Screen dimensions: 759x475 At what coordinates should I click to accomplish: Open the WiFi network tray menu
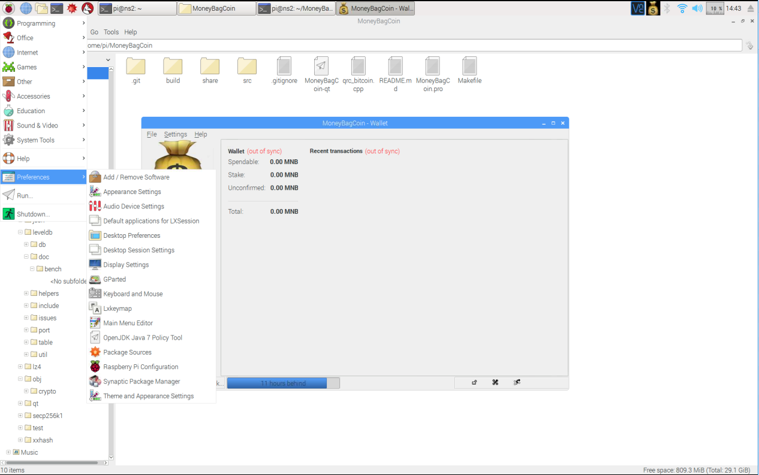click(x=682, y=8)
